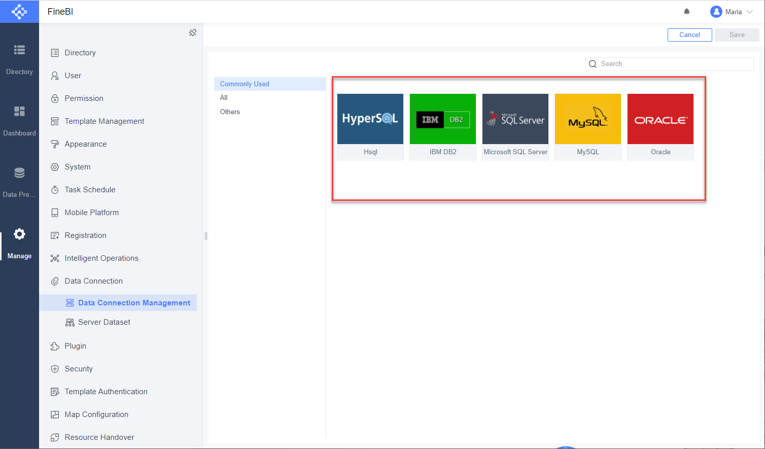Open the Data Preparation module icon
The height and width of the screenshot is (449, 765).
[x=19, y=172]
